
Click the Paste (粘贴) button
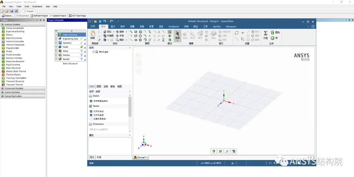[92, 35]
